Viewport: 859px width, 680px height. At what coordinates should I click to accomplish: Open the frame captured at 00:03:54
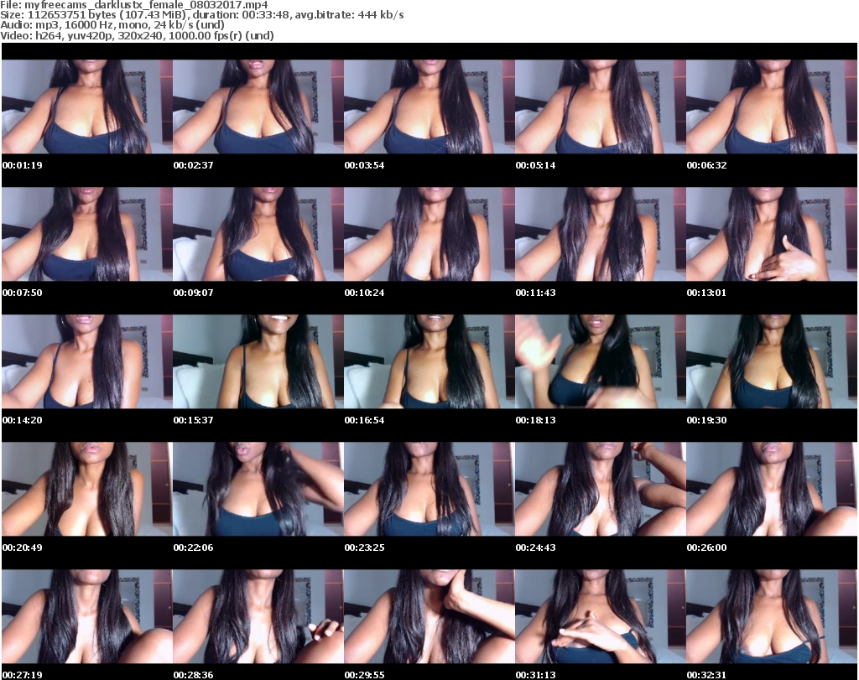pyautogui.click(x=429, y=106)
